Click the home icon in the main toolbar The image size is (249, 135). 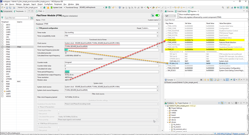click(x=44, y=7)
